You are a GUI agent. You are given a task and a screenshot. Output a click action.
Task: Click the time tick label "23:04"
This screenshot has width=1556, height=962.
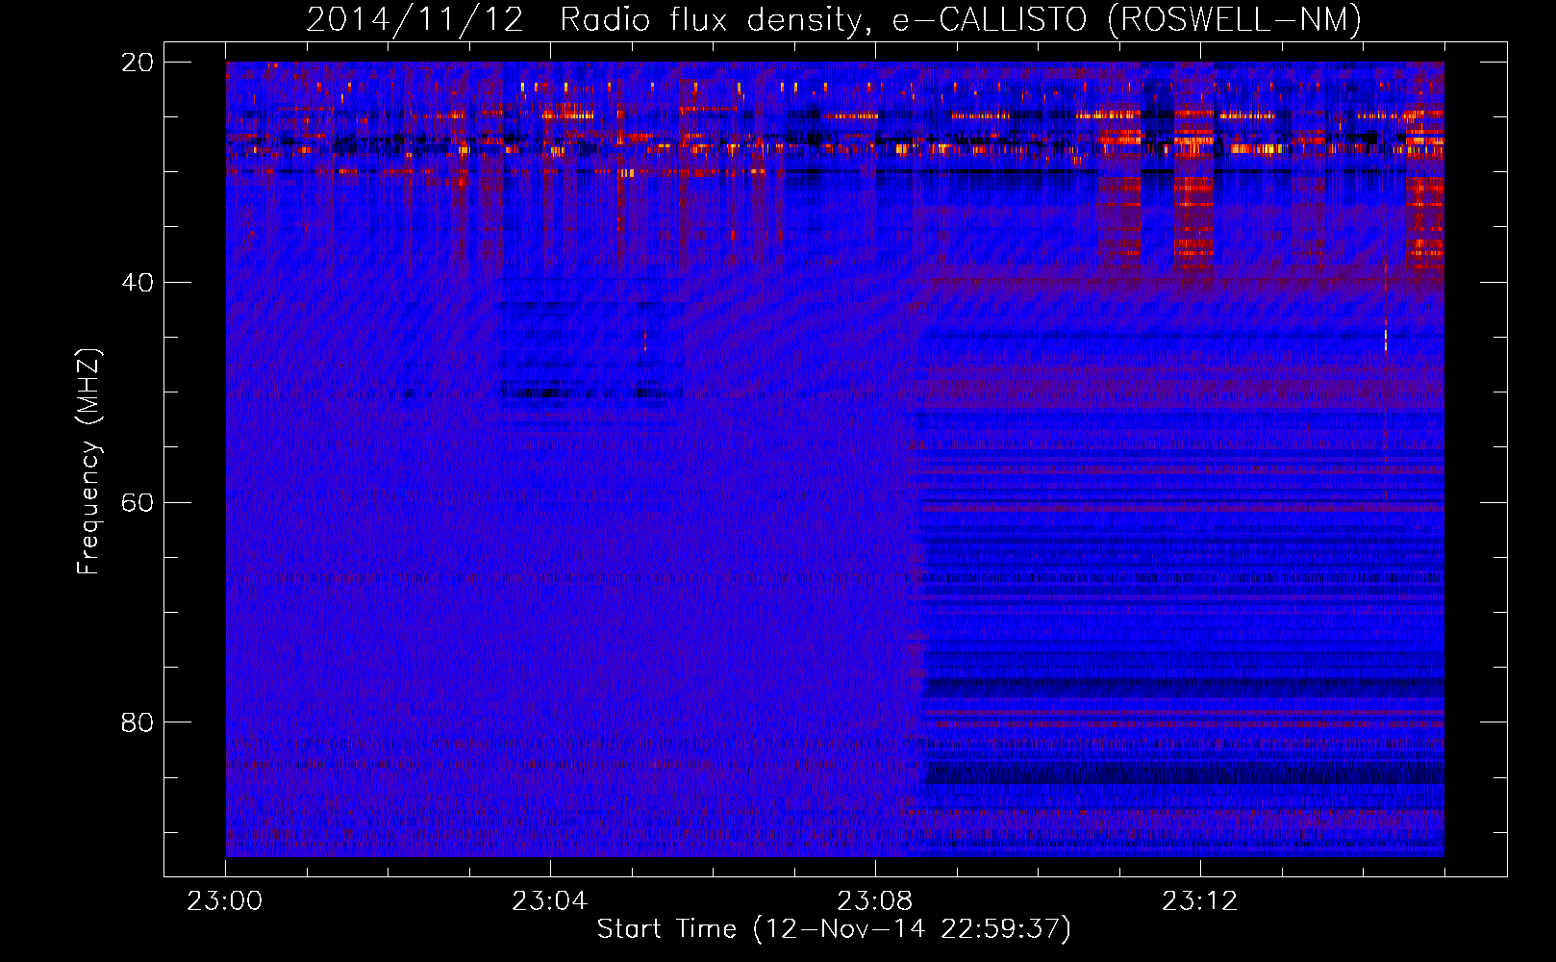(x=550, y=901)
